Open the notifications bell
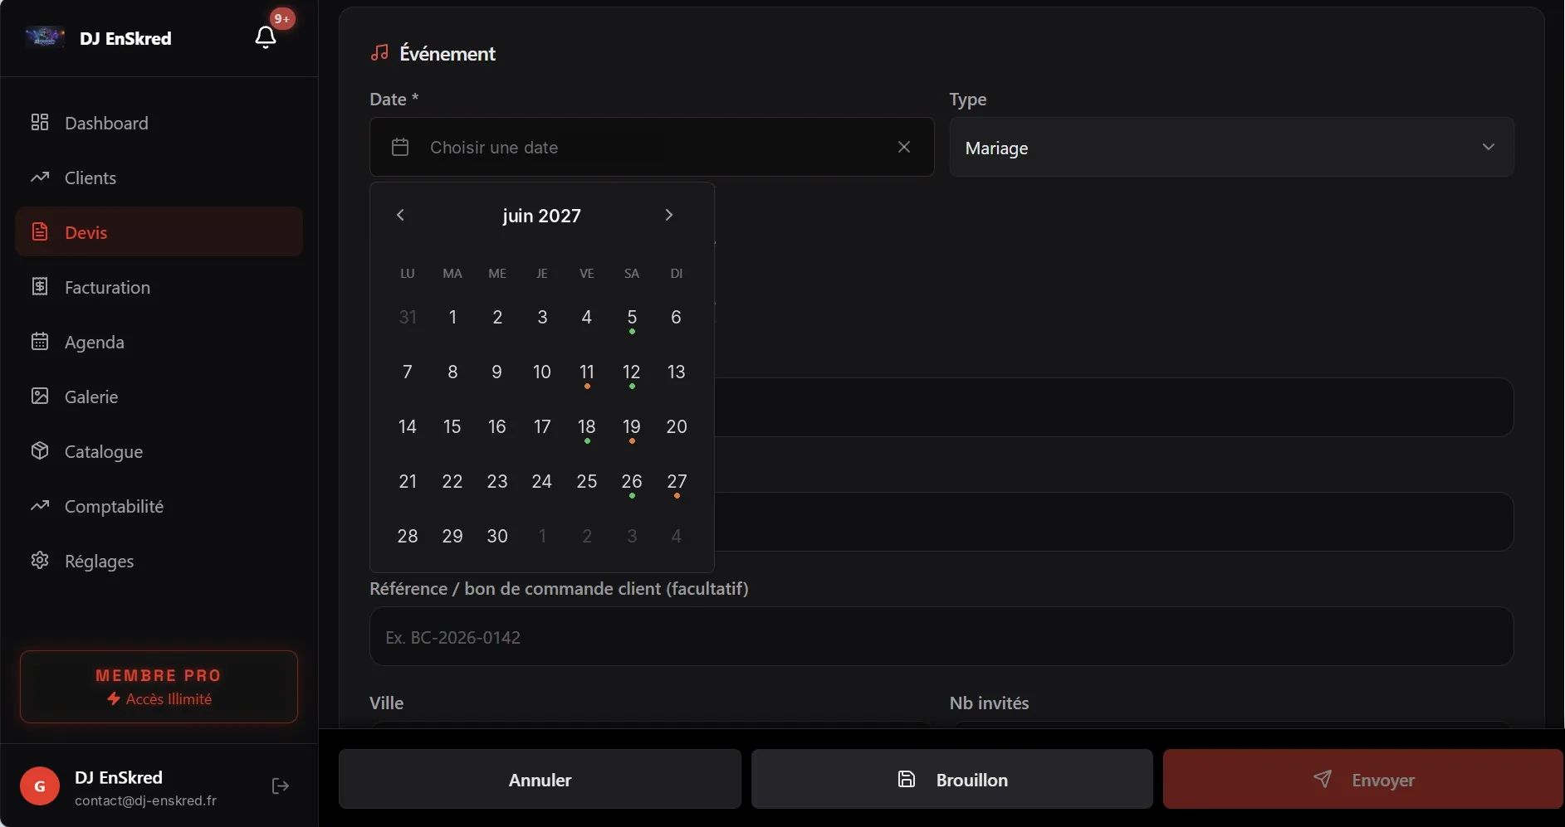1565x827 pixels. coord(266,37)
